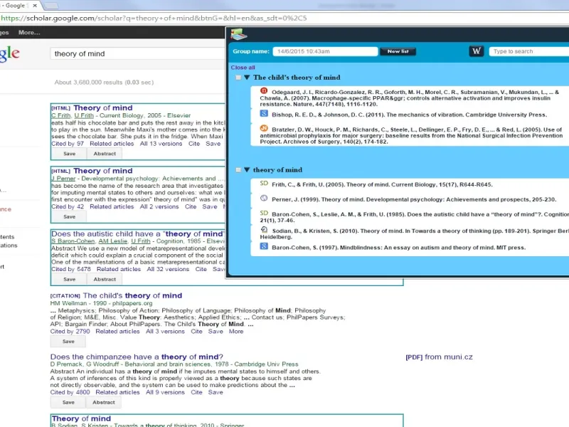Click S Baron-Cohen author link
The image size is (569, 427).
pyautogui.click(x=73, y=241)
